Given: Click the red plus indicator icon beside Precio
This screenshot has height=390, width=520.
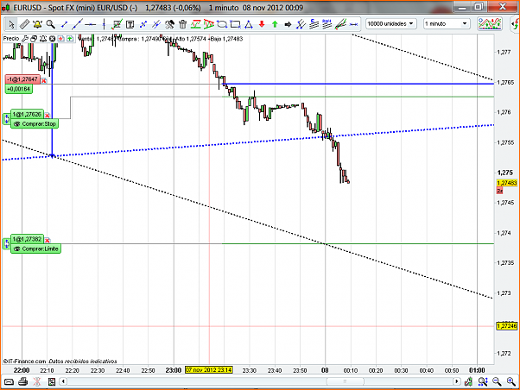Looking at the screenshot, I should 61,39.
